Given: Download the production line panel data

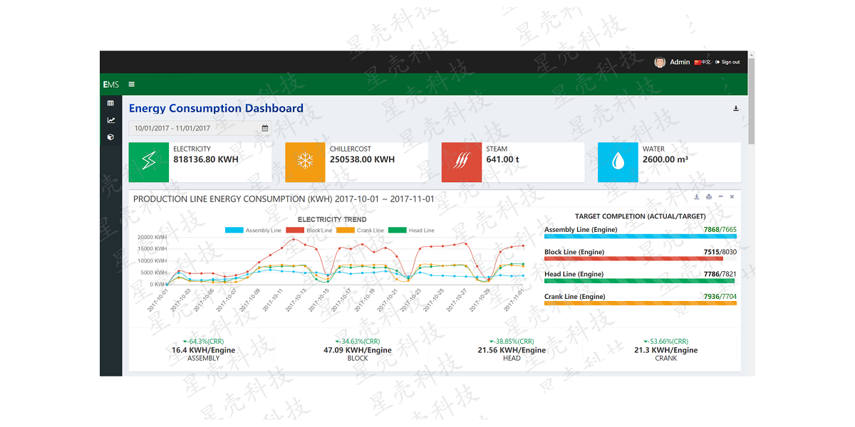Looking at the screenshot, I should 697,196.
